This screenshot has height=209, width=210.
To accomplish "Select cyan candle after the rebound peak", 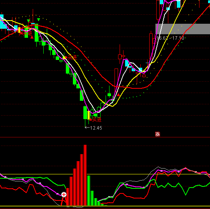I will coord(127,63).
